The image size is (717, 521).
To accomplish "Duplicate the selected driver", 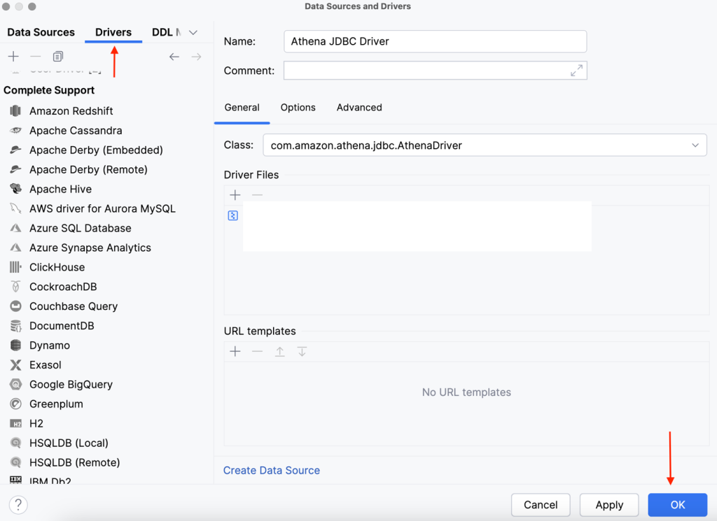I will click(57, 56).
